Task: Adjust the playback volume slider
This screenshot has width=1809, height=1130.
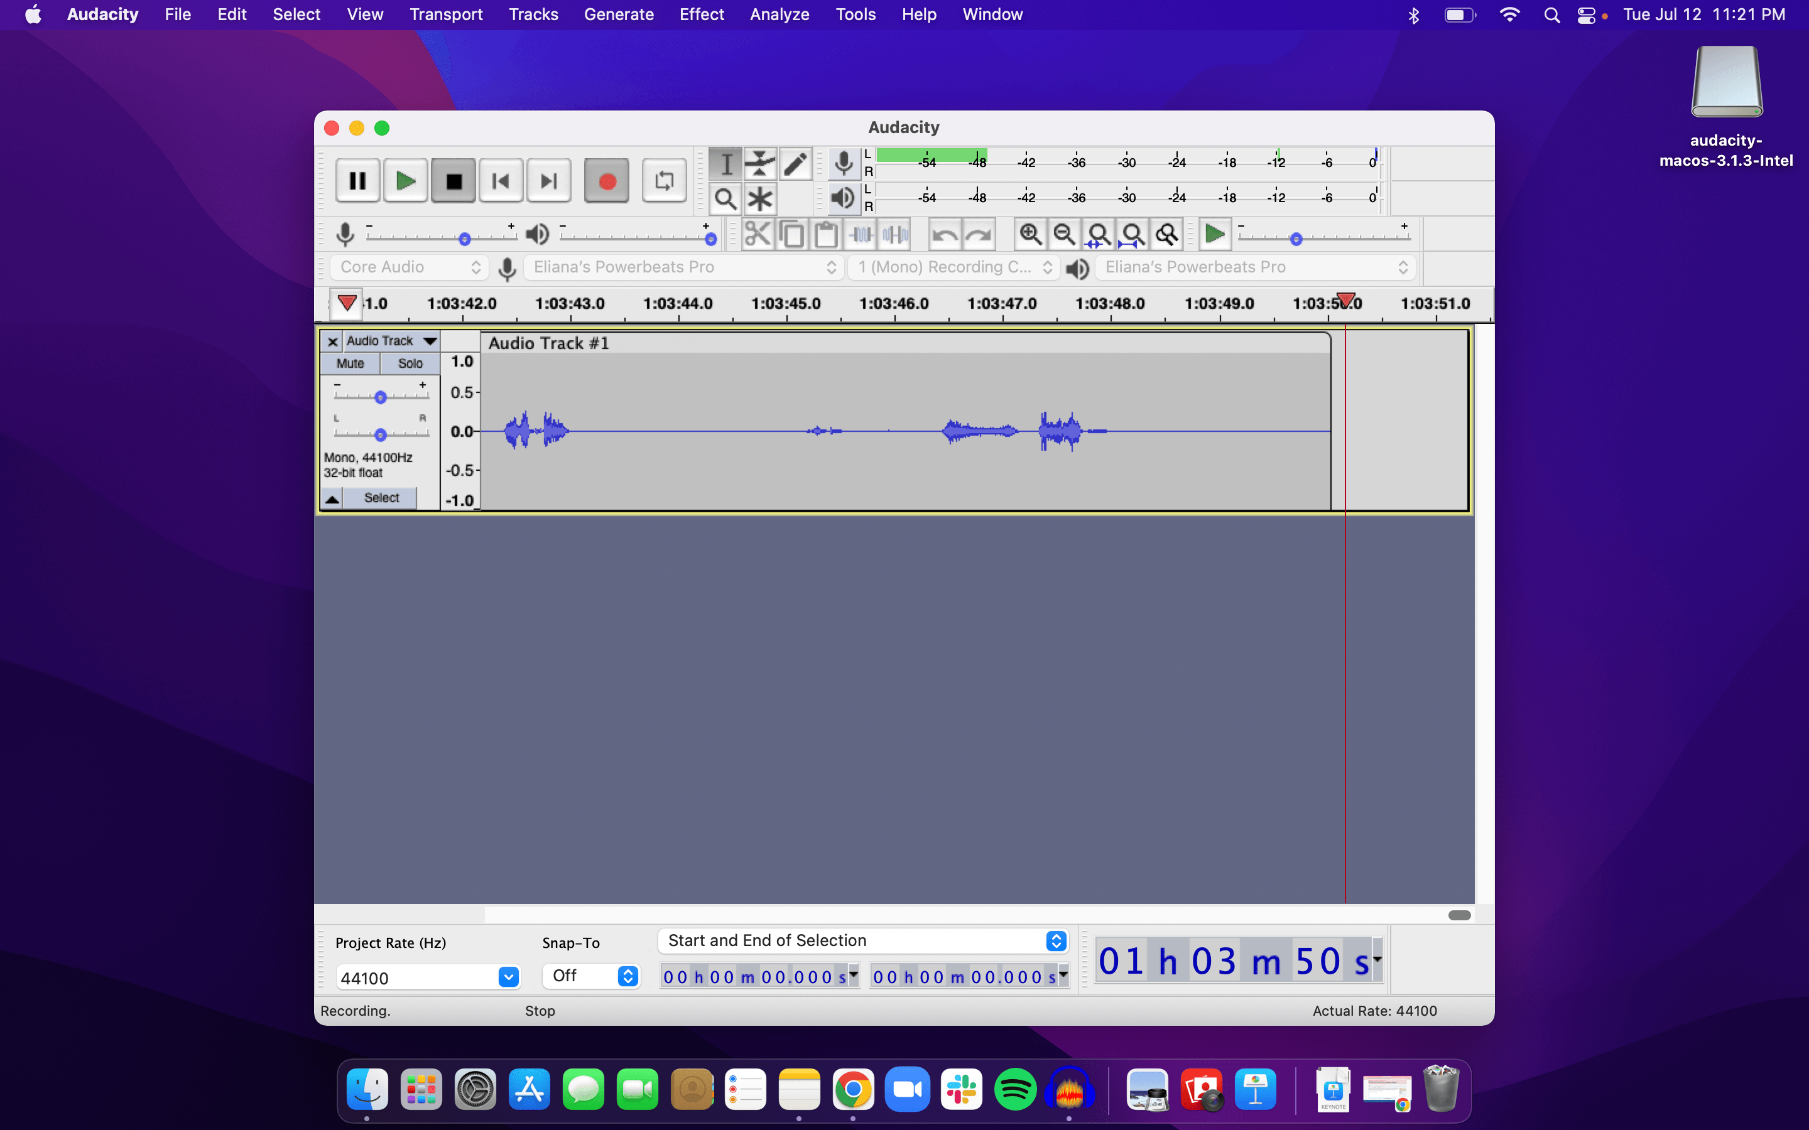Action: click(710, 239)
